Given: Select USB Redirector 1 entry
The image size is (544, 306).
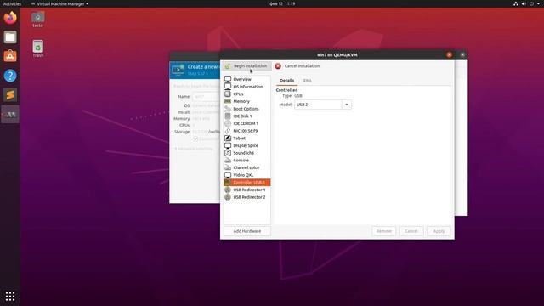Looking at the screenshot, I should click(x=247, y=190).
